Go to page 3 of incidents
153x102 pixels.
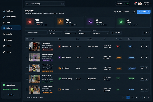click(136, 97)
